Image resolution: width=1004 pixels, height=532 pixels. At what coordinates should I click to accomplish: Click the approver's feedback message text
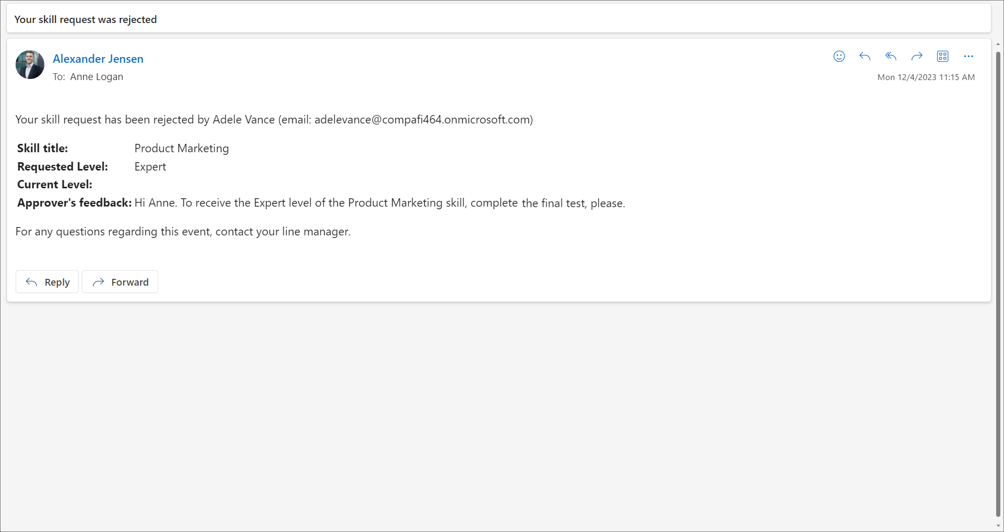point(380,203)
